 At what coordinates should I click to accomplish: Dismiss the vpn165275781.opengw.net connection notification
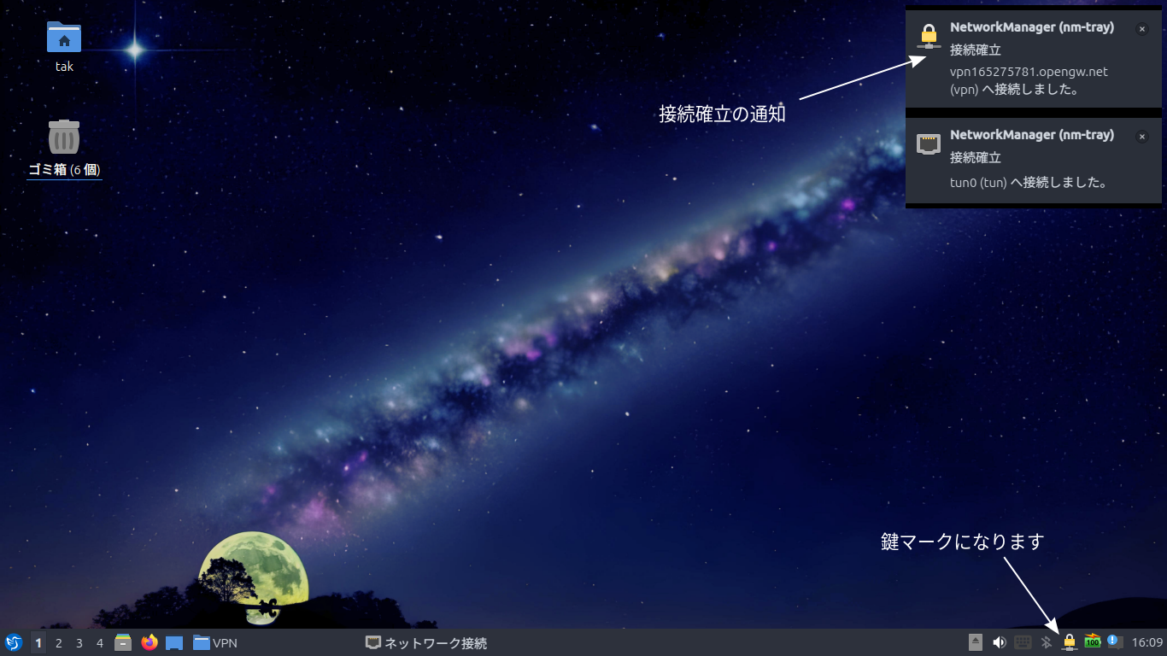click(1142, 29)
